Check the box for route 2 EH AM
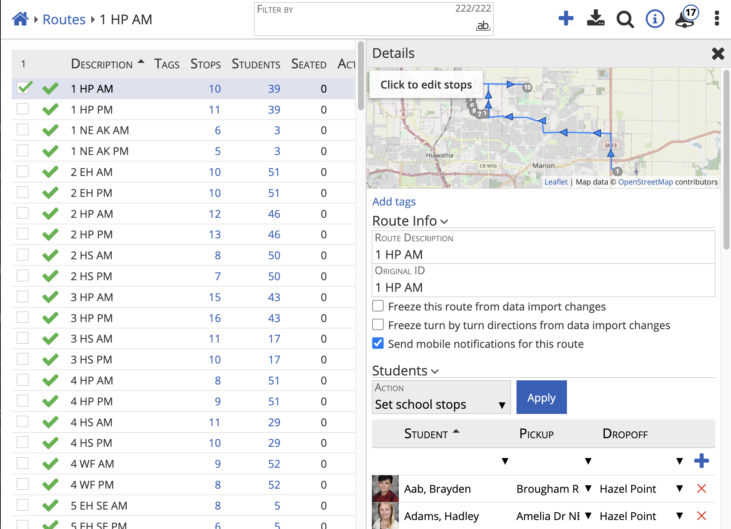Image resolution: width=731 pixels, height=529 pixels. tap(23, 171)
